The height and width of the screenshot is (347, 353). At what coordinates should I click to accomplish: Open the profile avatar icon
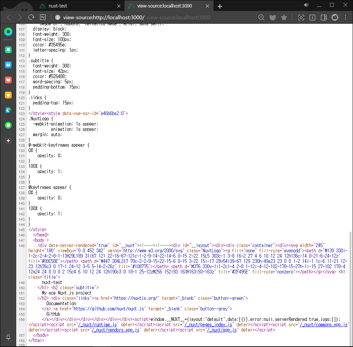click(335, 17)
